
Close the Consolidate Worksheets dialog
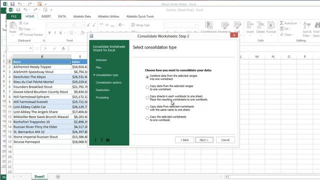click(x=234, y=35)
